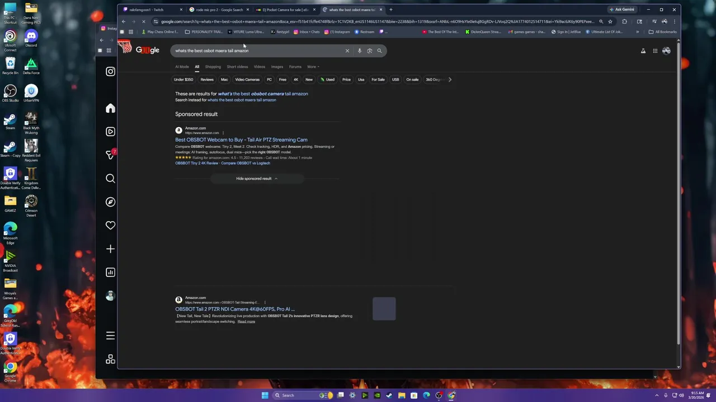
Task: Select the Images search tab
Action: [277, 67]
